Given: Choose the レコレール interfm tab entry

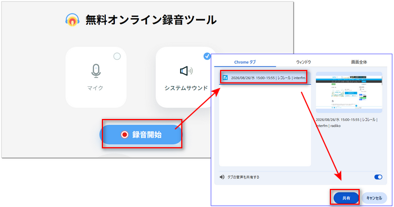Looking at the screenshot, I should [x=265, y=78].
